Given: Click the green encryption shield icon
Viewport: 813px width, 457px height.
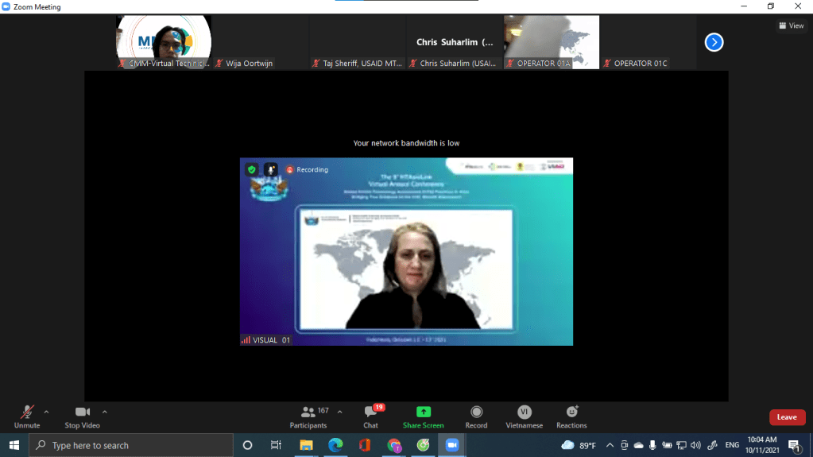Looking at the screenshot, I should [251, 169].
